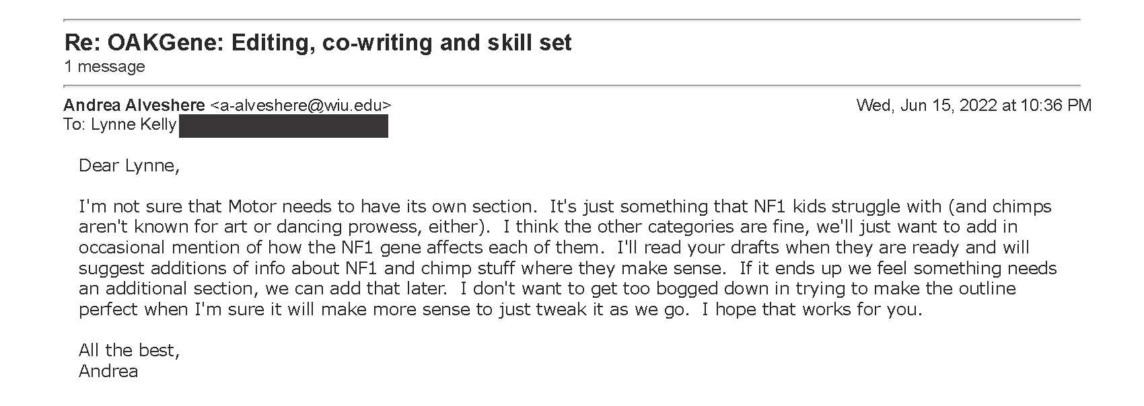Select sender name Andrea Alveshere
The width and height of the screenshot is (1144, 406).
(134, 105)
